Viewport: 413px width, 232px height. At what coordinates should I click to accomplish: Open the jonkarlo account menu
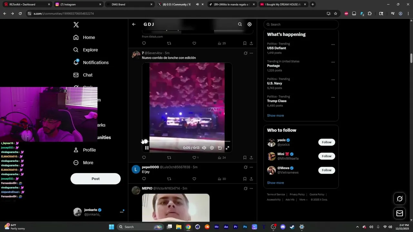coord(98,212)
